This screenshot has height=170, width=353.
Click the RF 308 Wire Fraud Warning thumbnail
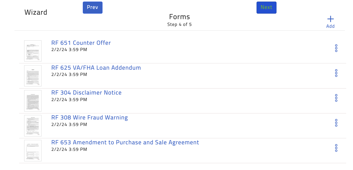[x=33, y=125]
